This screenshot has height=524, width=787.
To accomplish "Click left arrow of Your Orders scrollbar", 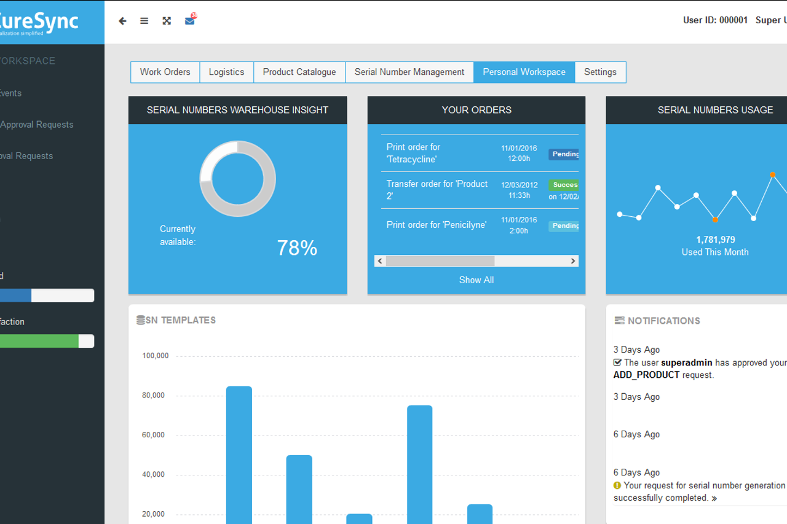I will coord(380,261).
